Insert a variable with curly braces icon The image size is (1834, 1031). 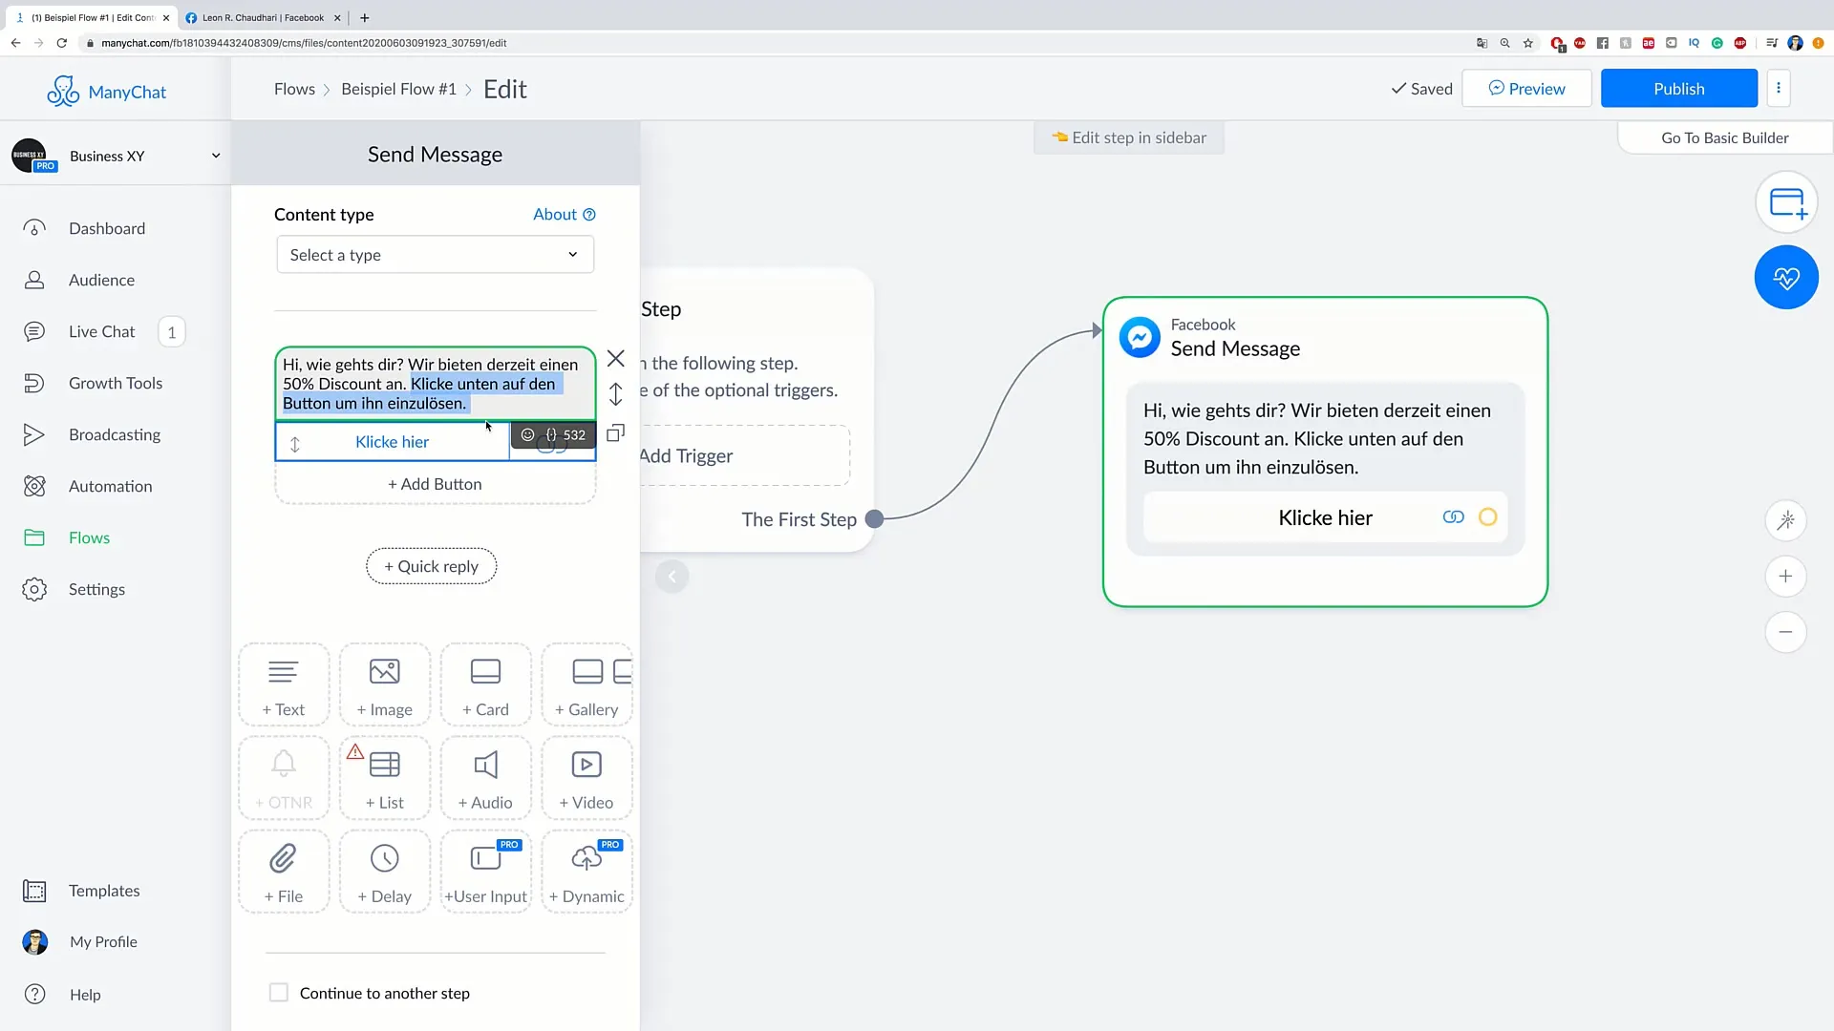click(x=551, y=434)
